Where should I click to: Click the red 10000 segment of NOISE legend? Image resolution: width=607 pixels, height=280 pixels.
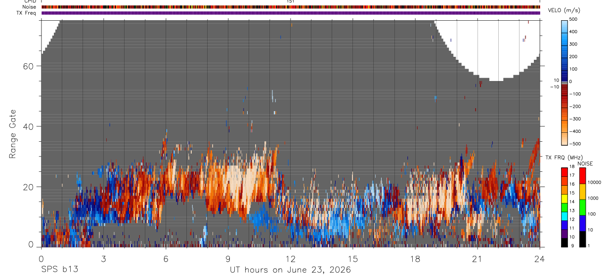point(582,176)
